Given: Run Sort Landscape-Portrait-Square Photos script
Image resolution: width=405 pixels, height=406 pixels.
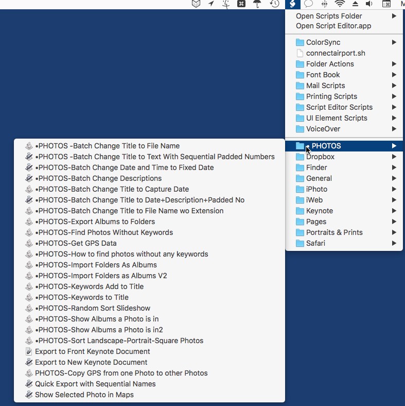Looking at the screenshot, I should (149, 341).
